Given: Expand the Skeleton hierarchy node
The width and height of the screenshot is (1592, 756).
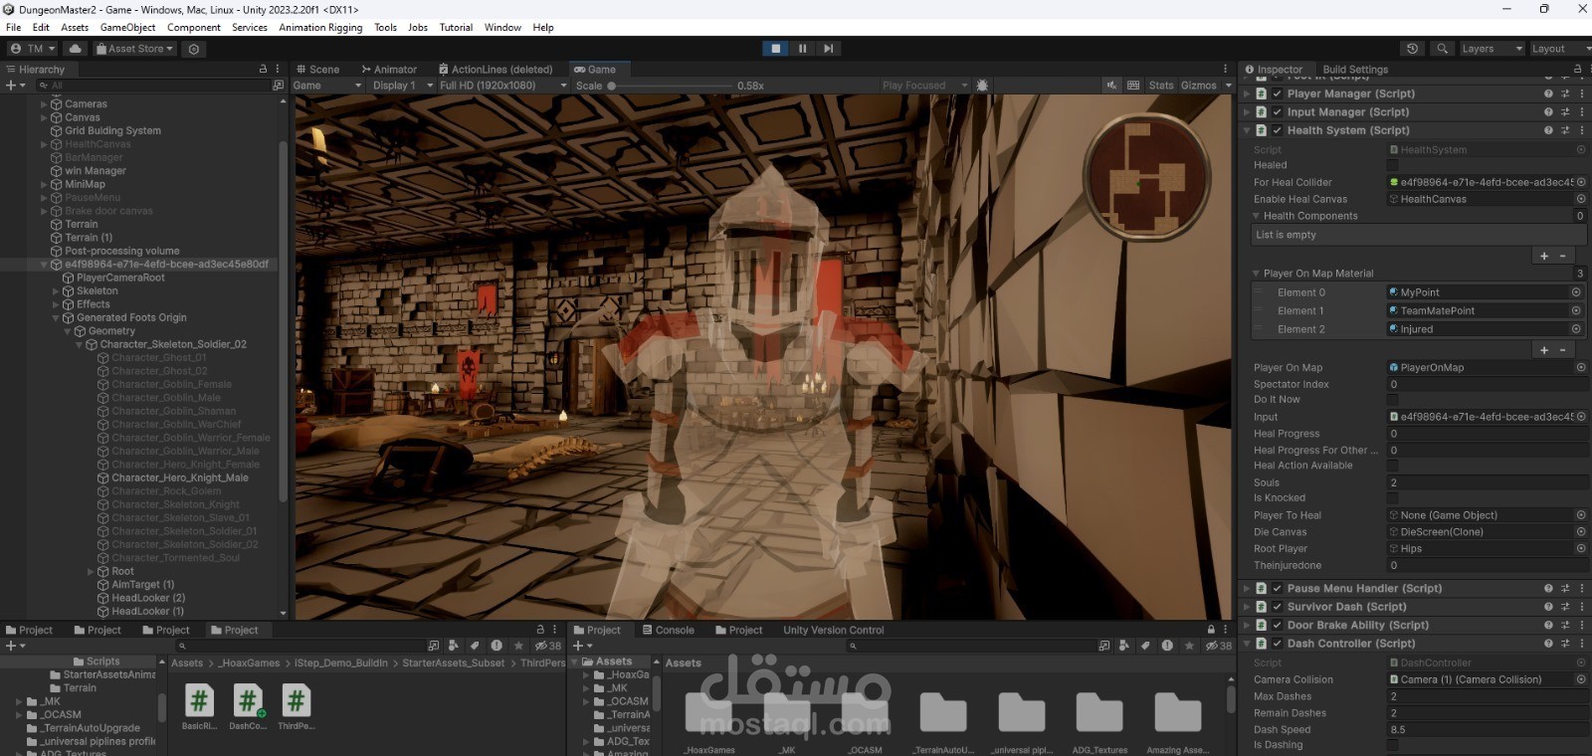Looking at the screenshot, I should click(x=56, y=291).
